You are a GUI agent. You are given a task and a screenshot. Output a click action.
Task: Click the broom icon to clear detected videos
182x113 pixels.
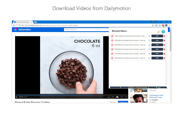click(159, 31)
